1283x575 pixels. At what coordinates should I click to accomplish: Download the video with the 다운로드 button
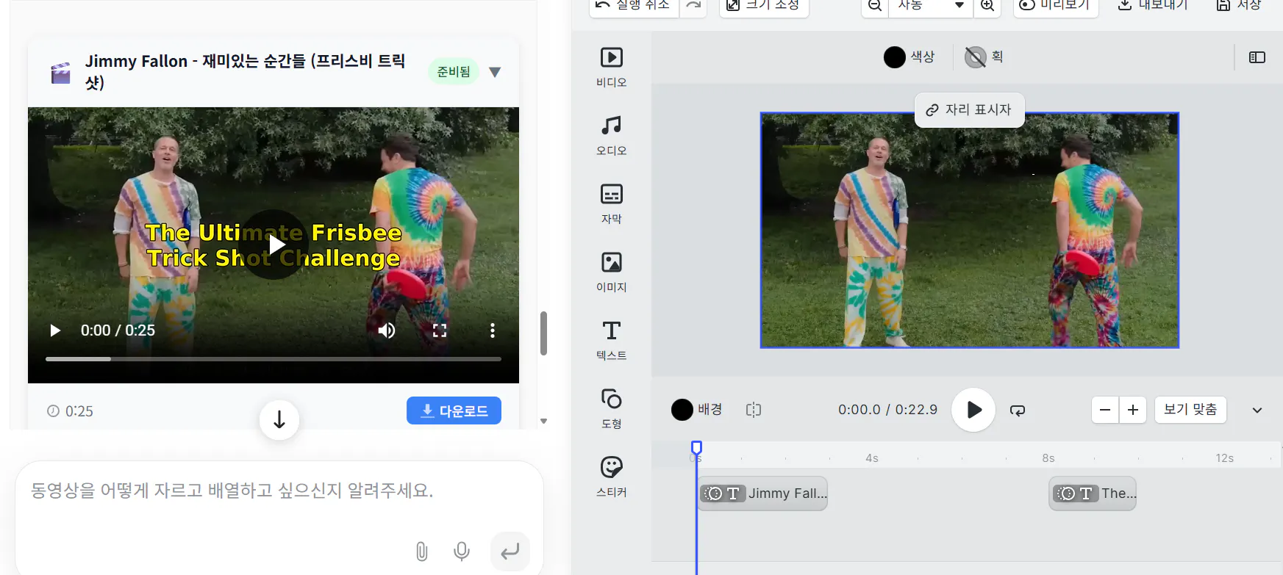454,411
